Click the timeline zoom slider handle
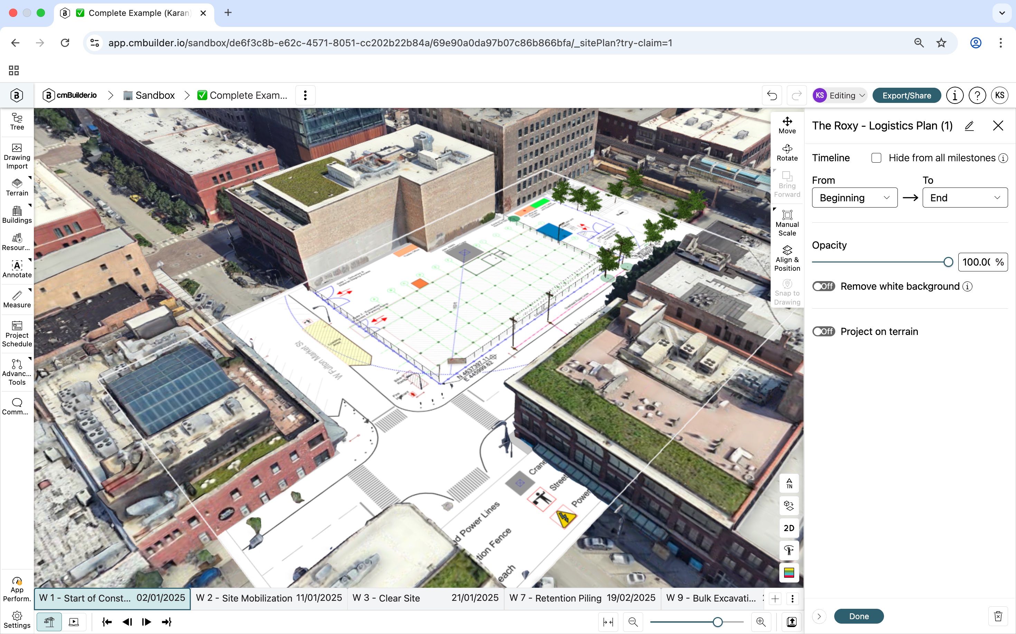Screen dimensions: 1016x634 point(717,622)
